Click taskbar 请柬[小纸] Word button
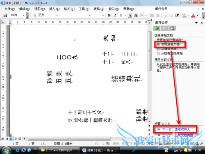The height and width of the screenshot is (154, 205). (100, 150)
